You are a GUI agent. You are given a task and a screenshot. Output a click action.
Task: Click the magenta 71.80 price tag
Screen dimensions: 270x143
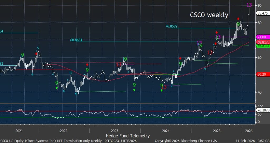coord(262,37)
